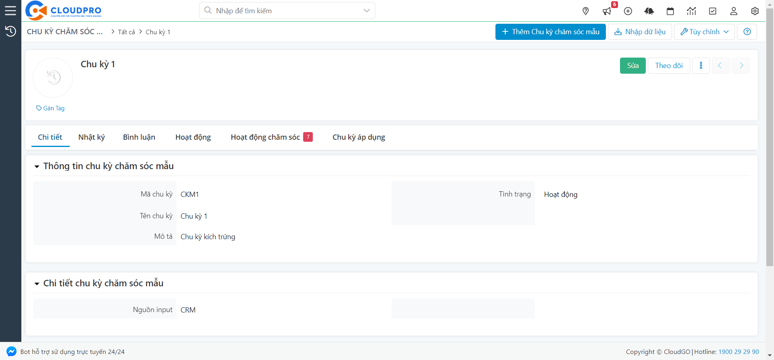Open the announcements megaphone icon
774x360 pixels.
tap(607, 11)
